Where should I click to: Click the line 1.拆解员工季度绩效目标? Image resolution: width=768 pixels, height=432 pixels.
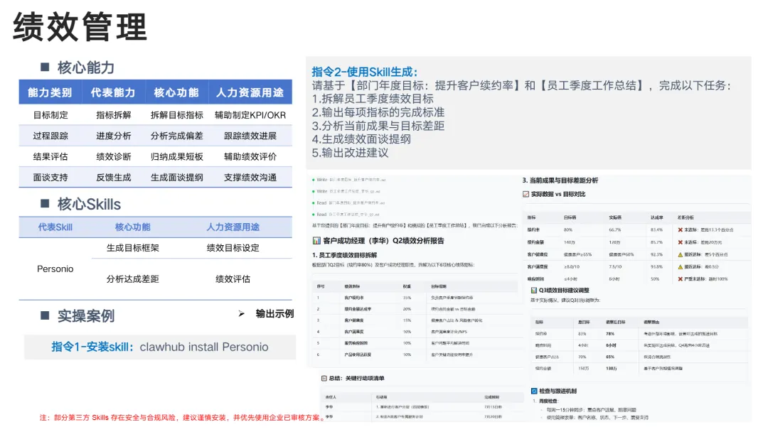373,99
